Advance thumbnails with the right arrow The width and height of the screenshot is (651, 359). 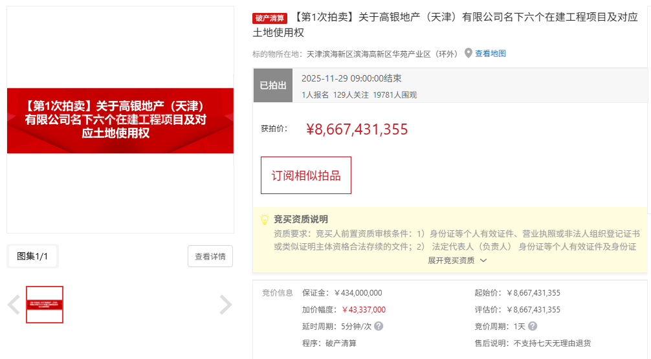(225, 305)
